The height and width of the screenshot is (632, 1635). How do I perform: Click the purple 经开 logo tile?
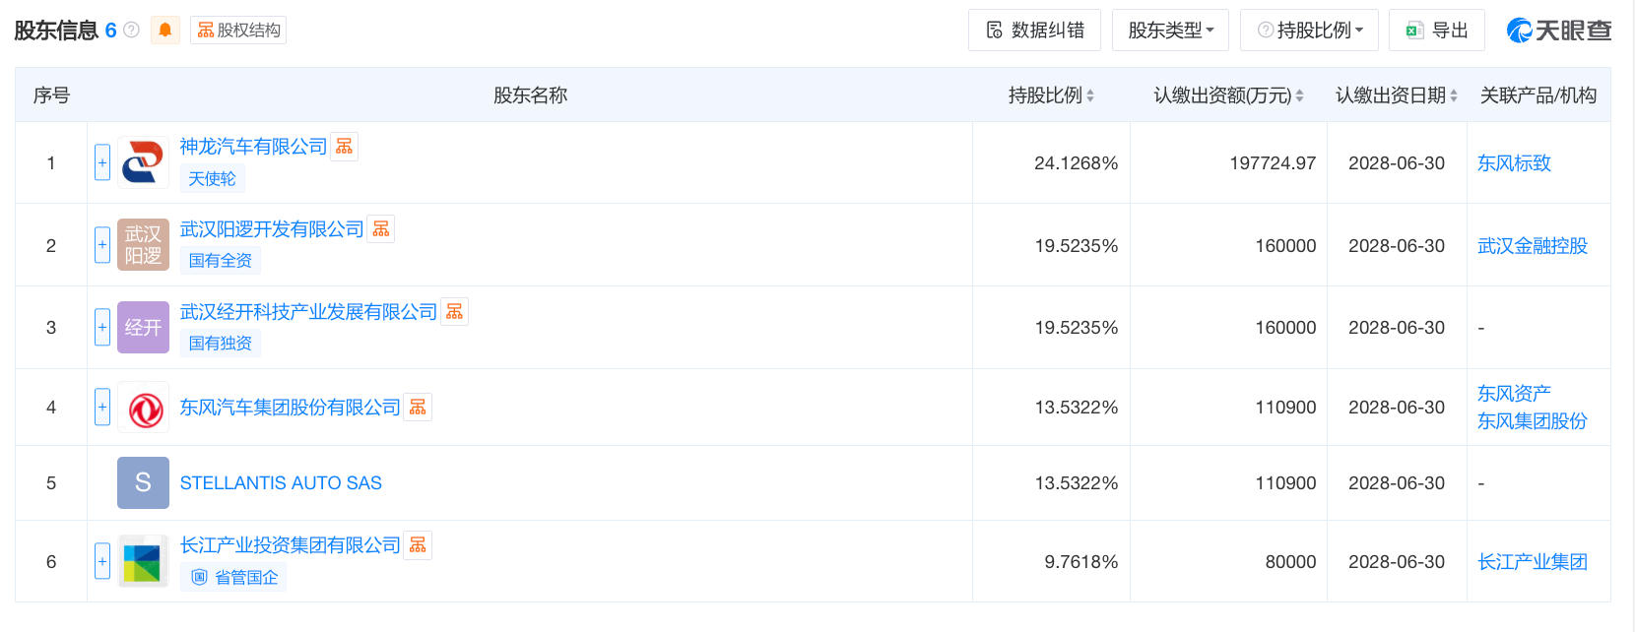point(143,327)
